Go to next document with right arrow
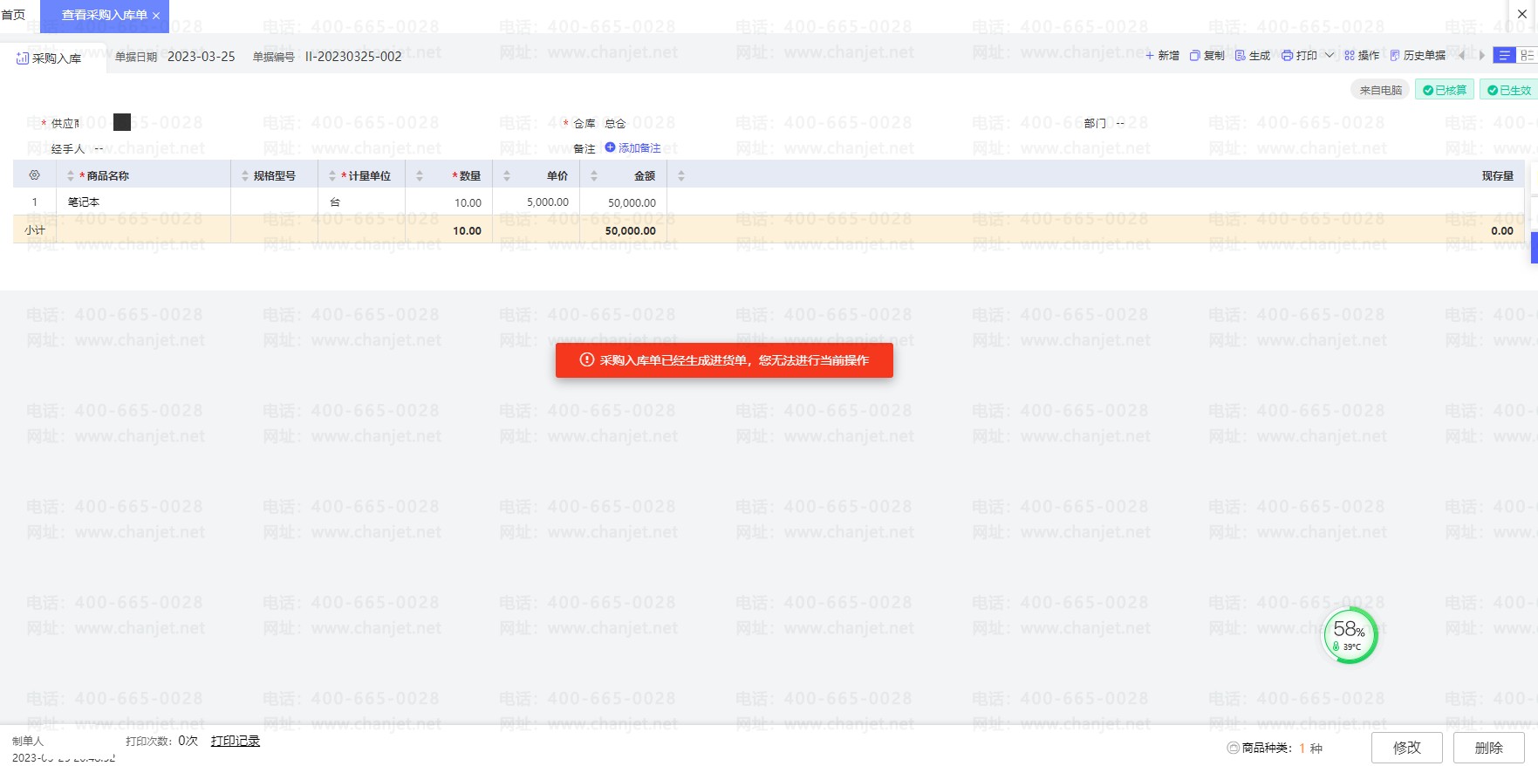This screenshot has width=1538, height=766. [1481, 56]
